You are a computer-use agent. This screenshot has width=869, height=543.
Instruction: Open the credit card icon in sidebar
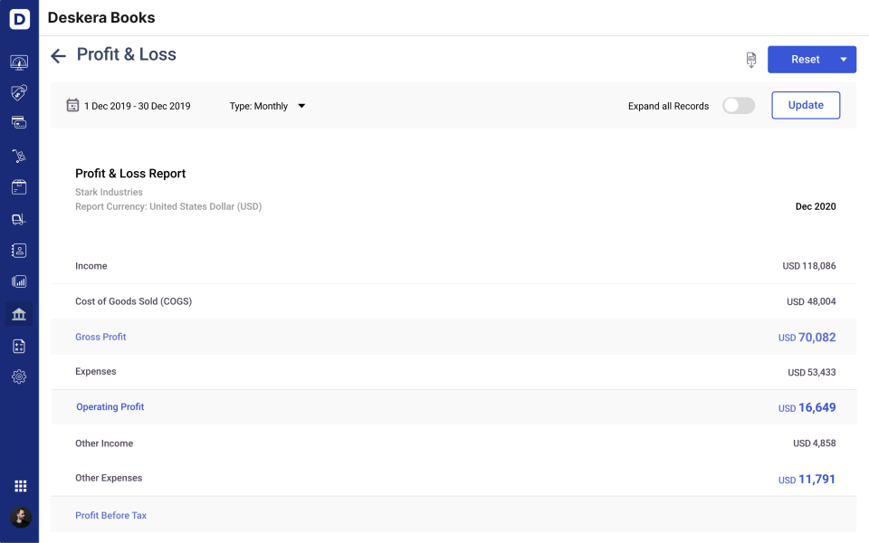[19, 122]
